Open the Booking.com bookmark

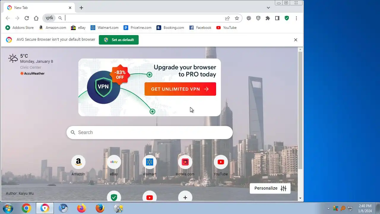pyautogui.click(x=170, y=28)
